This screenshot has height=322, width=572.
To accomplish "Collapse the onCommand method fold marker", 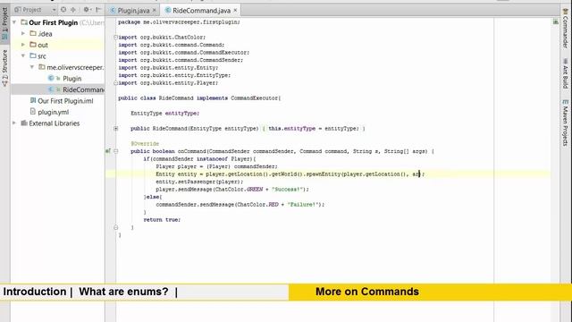I will (x=115, y=151).
